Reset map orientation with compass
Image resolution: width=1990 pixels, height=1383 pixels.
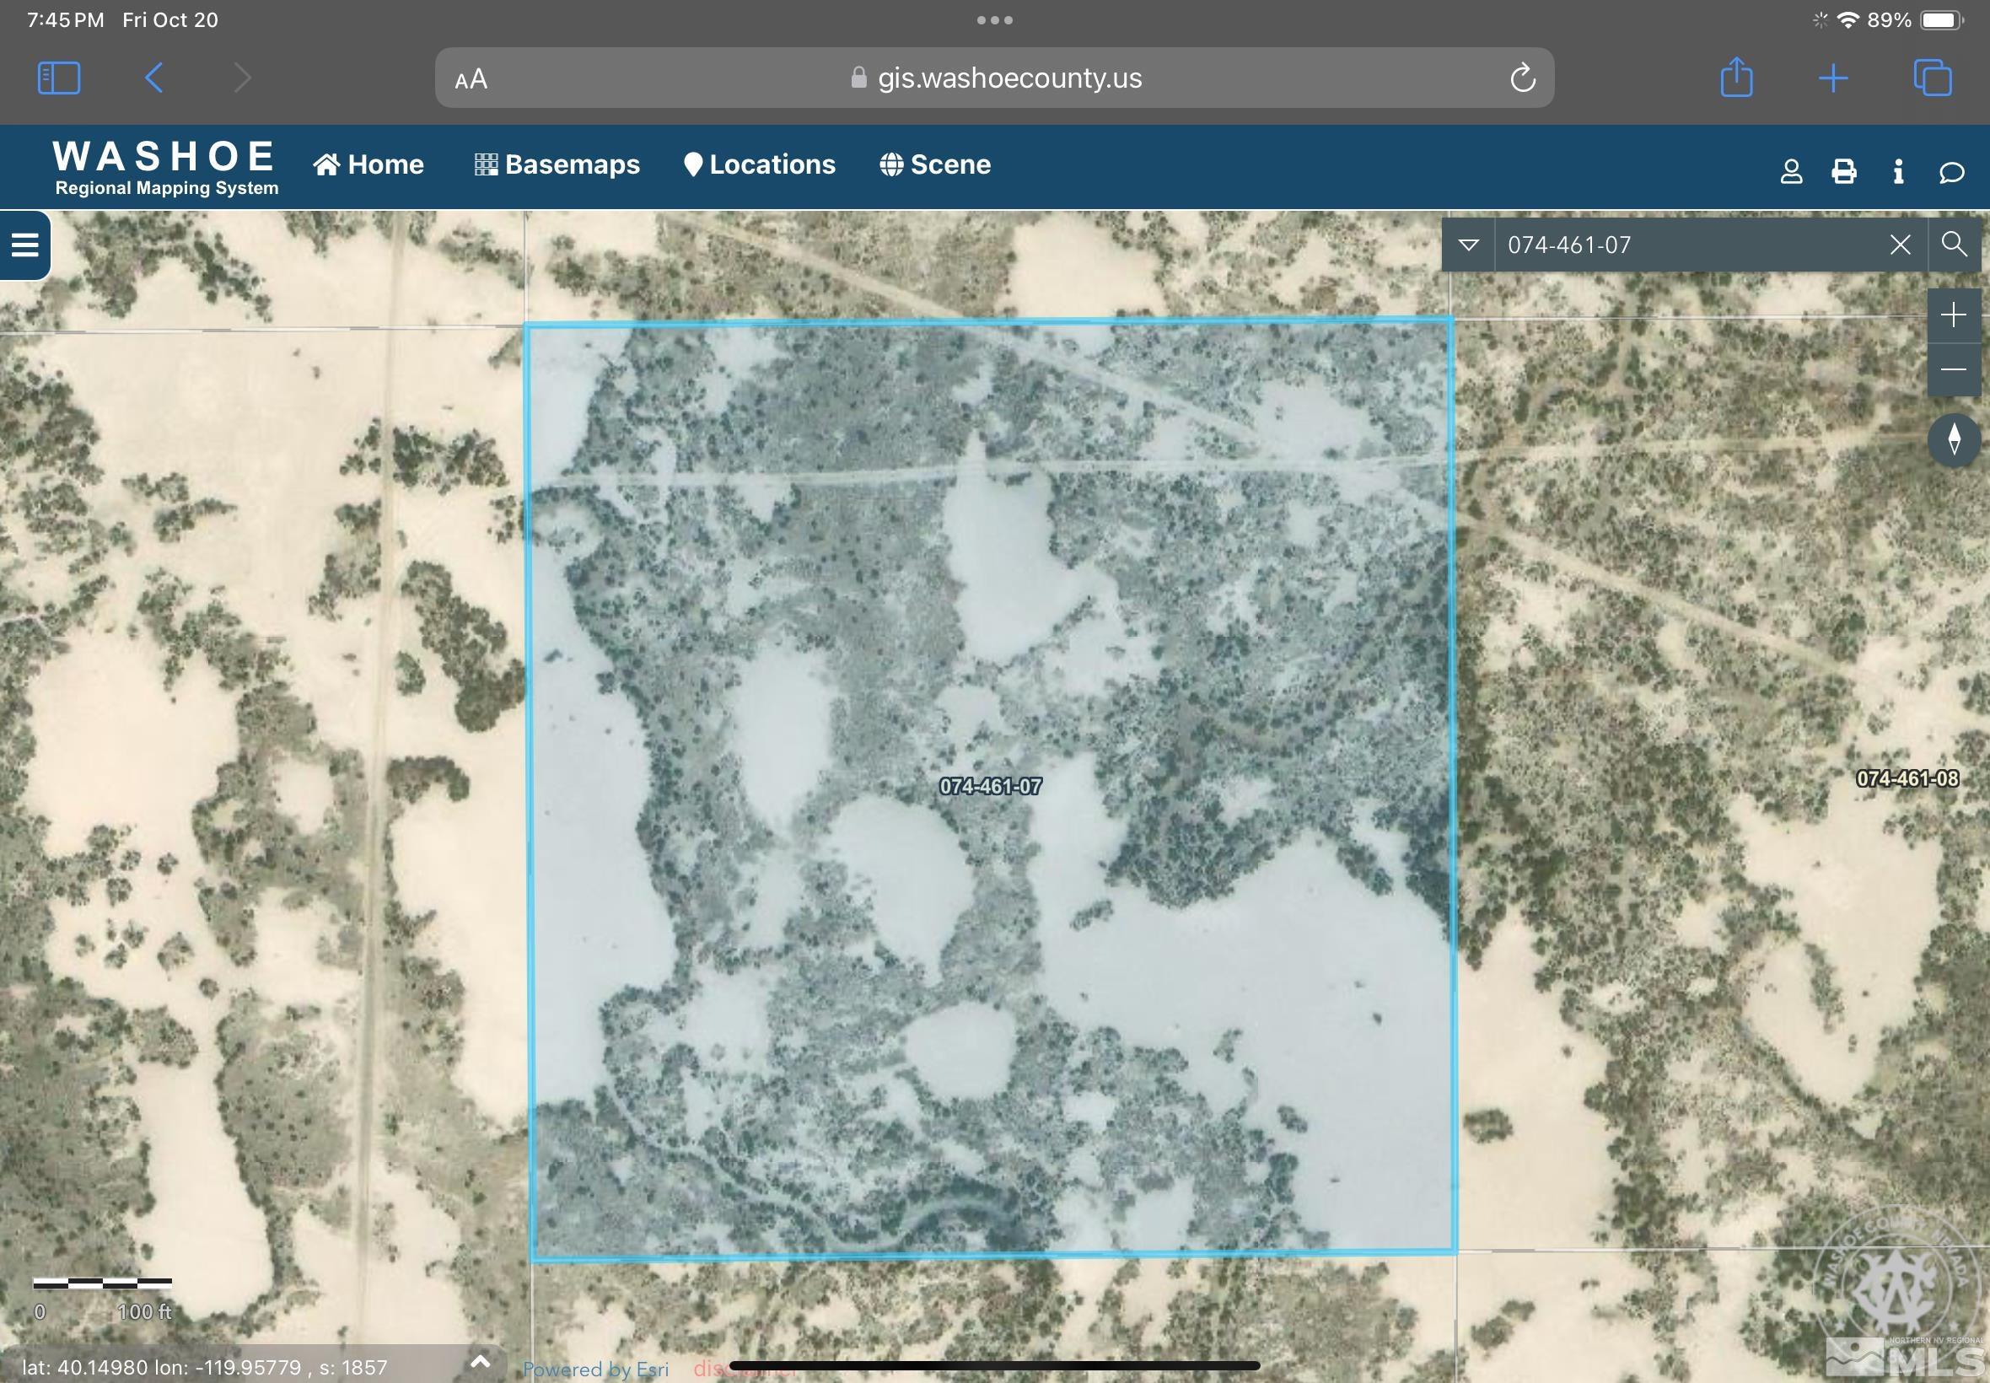pos(1954,439)
